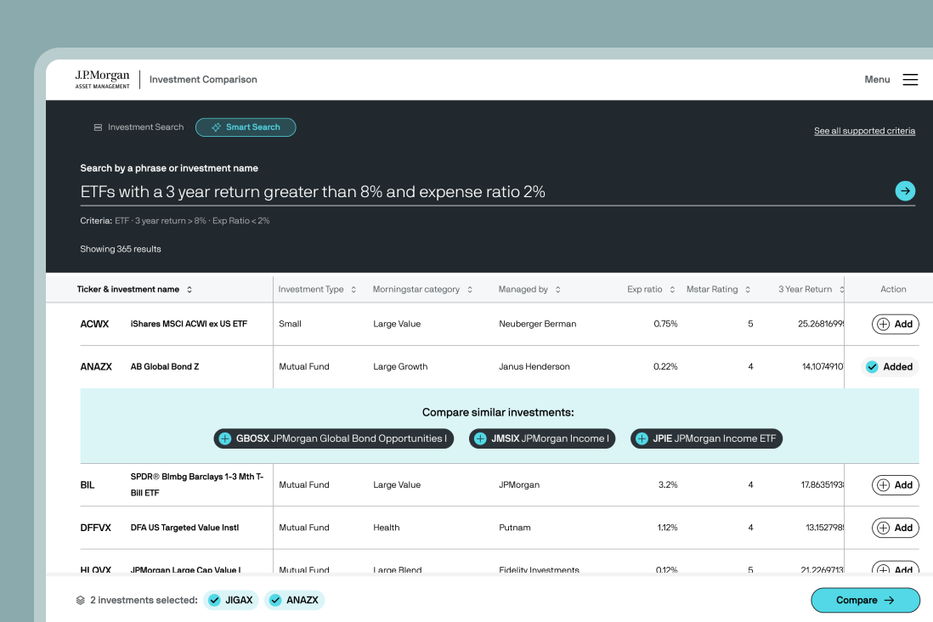Add GBOSX JPMorgan Global Bond Opportunities chip
Screen dimensions: 933x622
334,438
